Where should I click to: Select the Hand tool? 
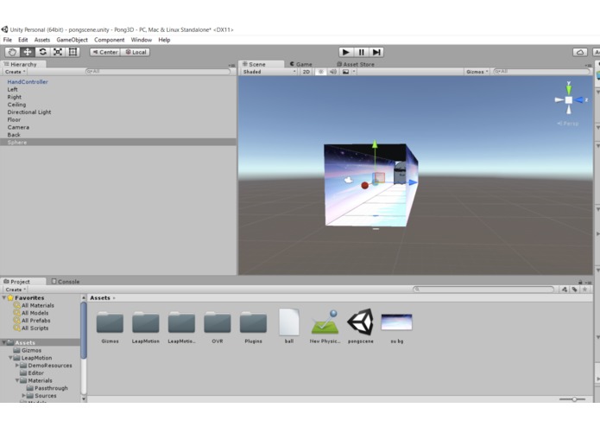(x=12, y=52)
